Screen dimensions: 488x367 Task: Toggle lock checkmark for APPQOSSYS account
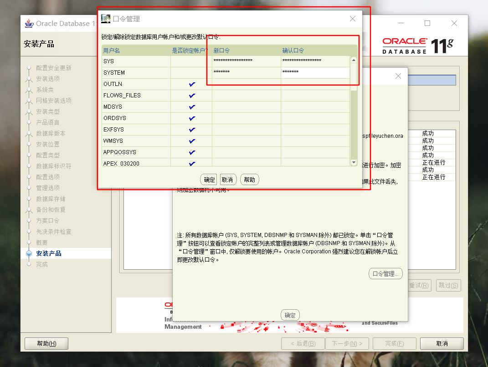click(x=192, y=152)
